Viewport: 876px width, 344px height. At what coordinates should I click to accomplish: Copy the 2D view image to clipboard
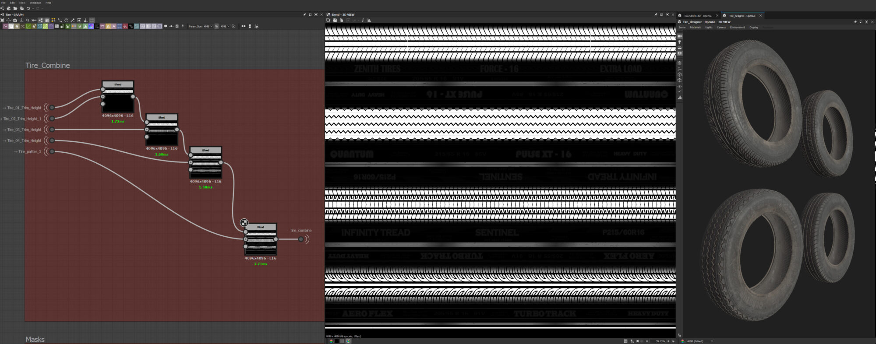coord(341,20)
